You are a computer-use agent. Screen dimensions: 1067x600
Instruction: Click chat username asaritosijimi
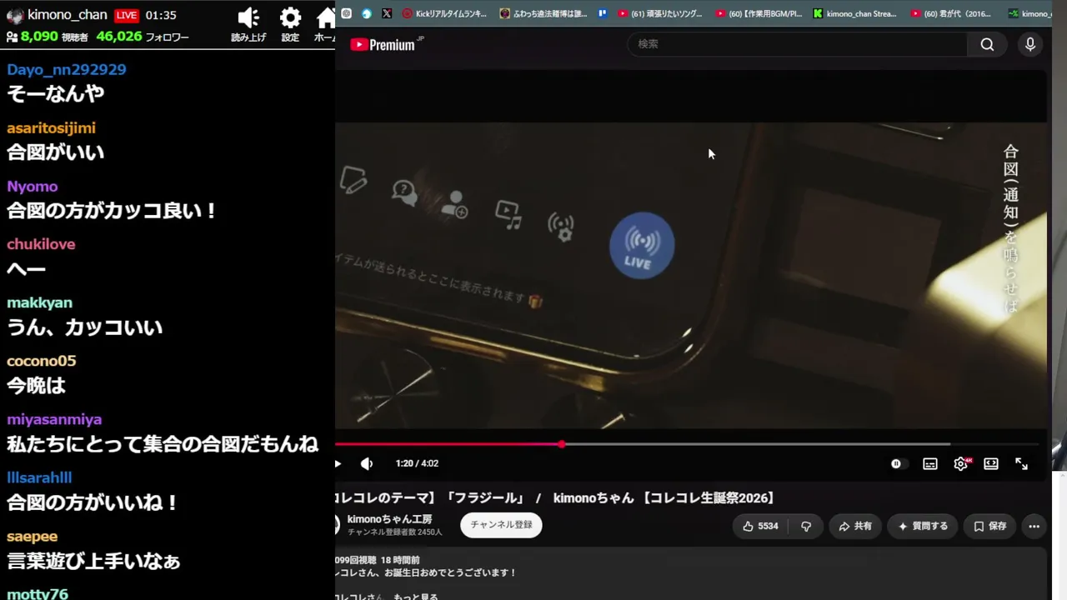[x=51, y=128]
